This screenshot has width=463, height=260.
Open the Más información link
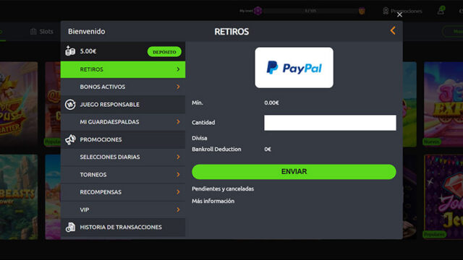pos(213,201)
